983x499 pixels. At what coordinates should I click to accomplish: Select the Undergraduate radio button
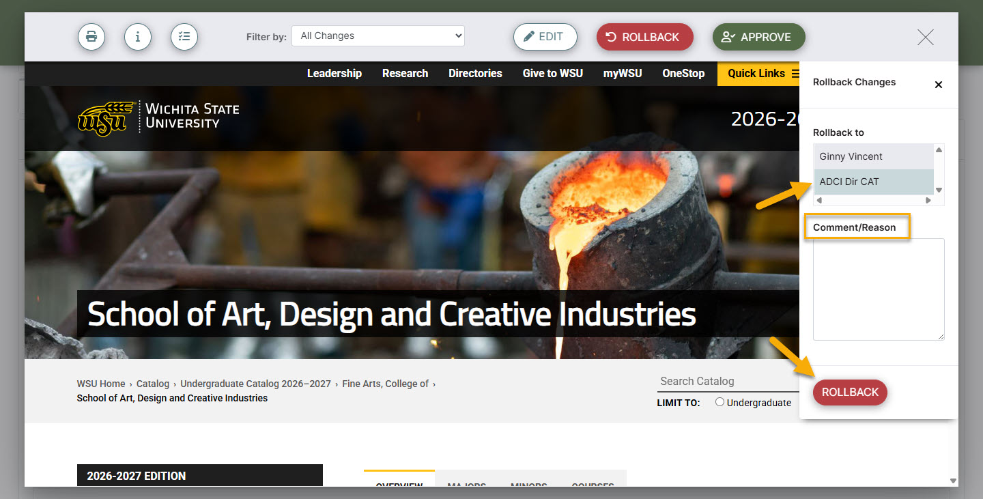(x=720, y=402)
